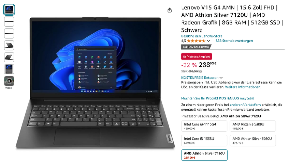Expand the star rating dropdown chevron
Image resolution: width=290 pixels, height=162 pixels.
pyautogui.click(x=208, y=41)
